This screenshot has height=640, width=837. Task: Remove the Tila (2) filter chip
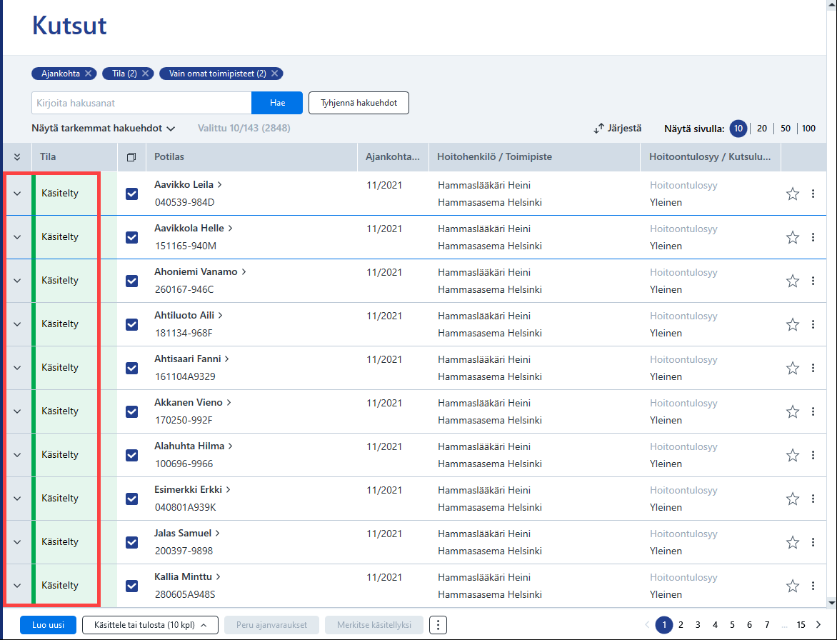click(145, 74)
